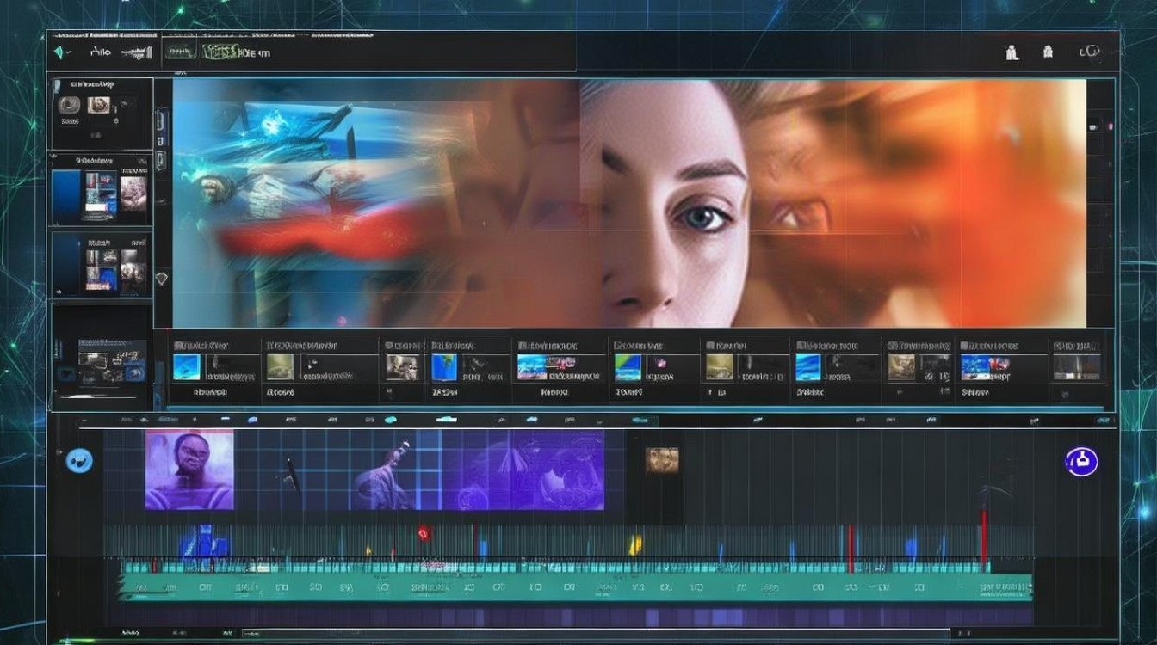Select the first blue thumbnail in clip strip
The image size is (1157, 645).
[187, 367]
